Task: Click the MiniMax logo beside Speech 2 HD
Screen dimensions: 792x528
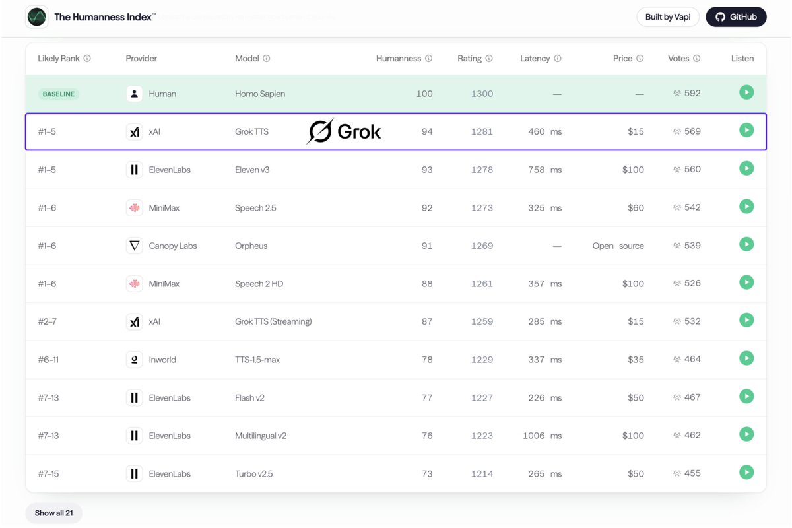Action: click(x=135, y=284)
